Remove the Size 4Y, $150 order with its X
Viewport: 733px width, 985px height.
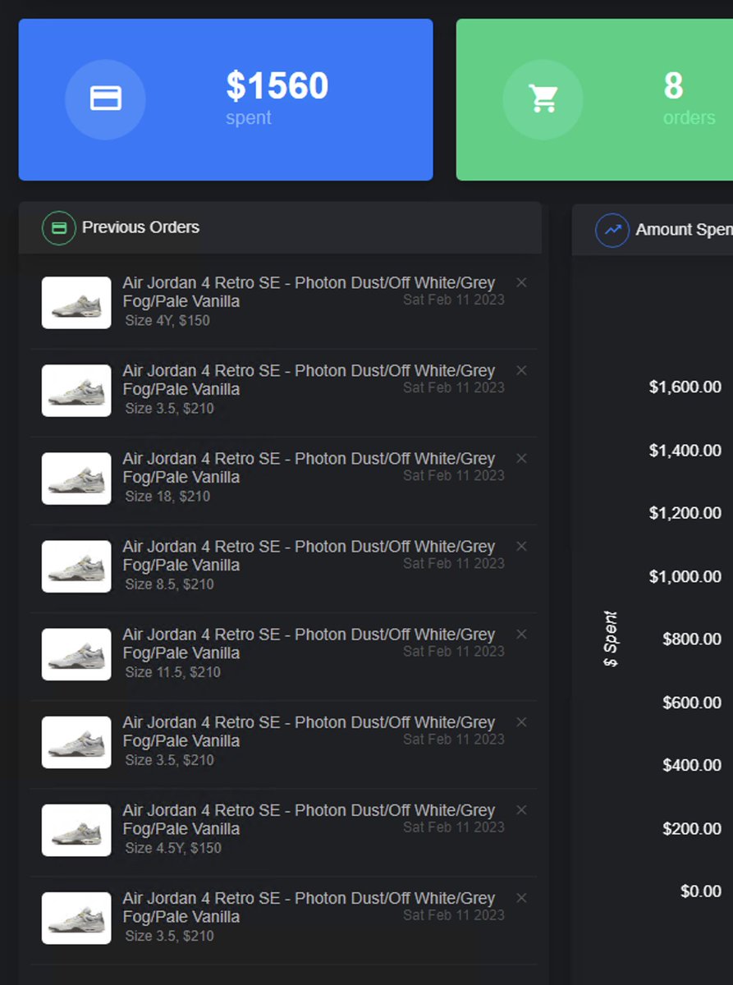(521, 282)
